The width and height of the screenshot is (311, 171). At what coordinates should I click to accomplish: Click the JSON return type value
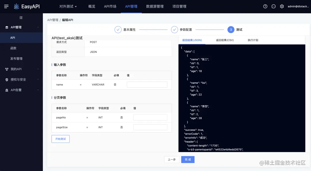(x=93, y=52)
